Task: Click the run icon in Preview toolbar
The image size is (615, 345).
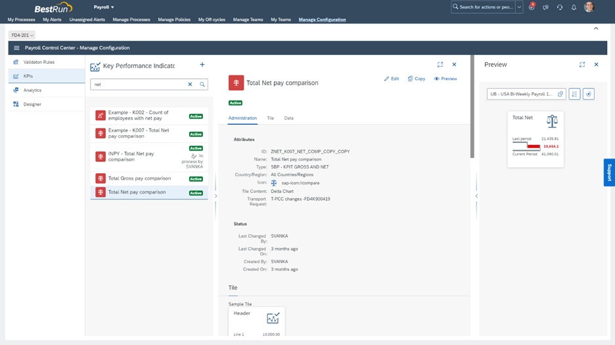Action: tap(589, 94)
